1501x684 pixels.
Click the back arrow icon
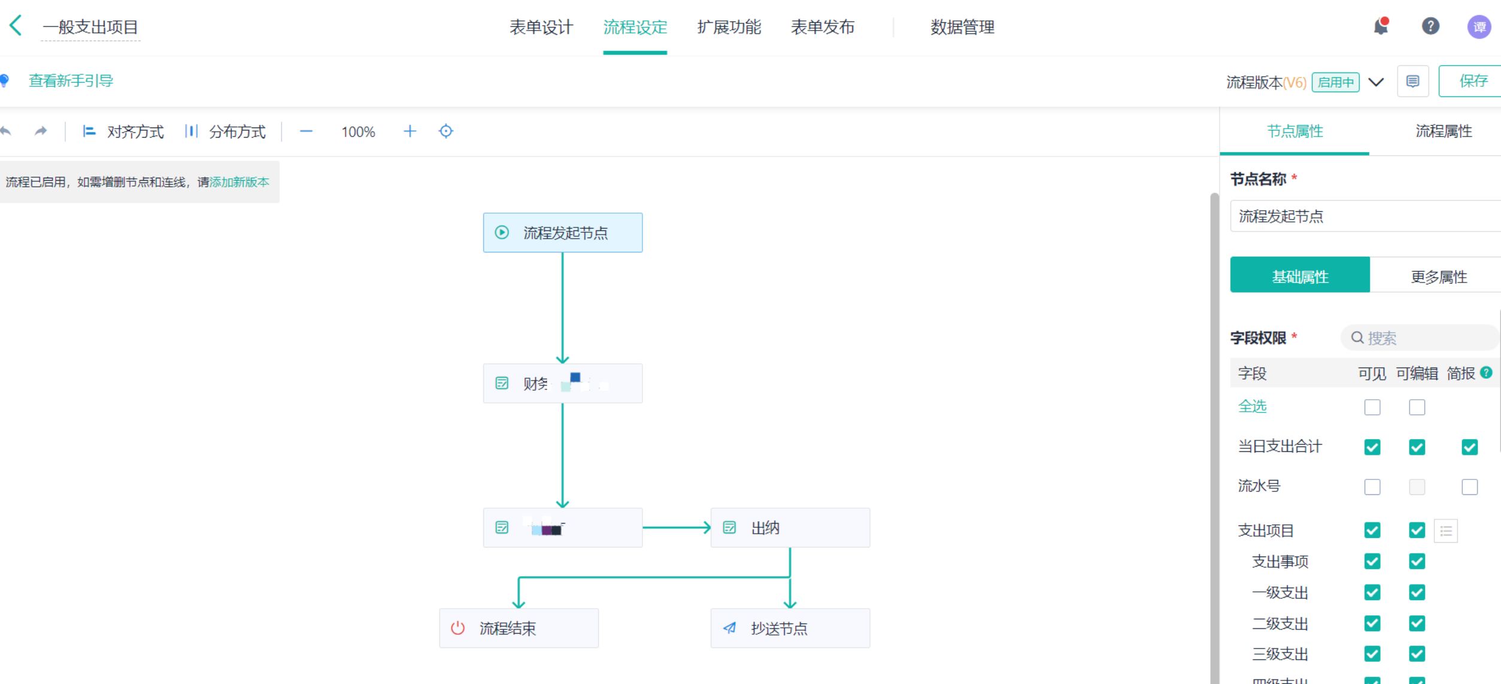point(16,26)
